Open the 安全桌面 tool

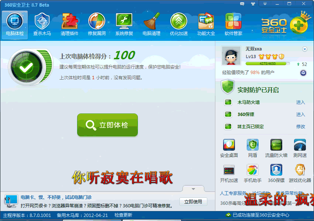(x=229, y=148)
